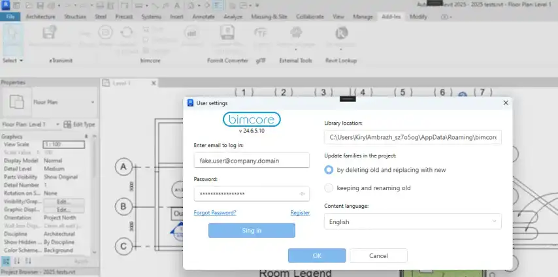The image size is (558, 277).
Task: Open the Manage ribbon tab
Action: pyautogui.click(x=362, y=17)
